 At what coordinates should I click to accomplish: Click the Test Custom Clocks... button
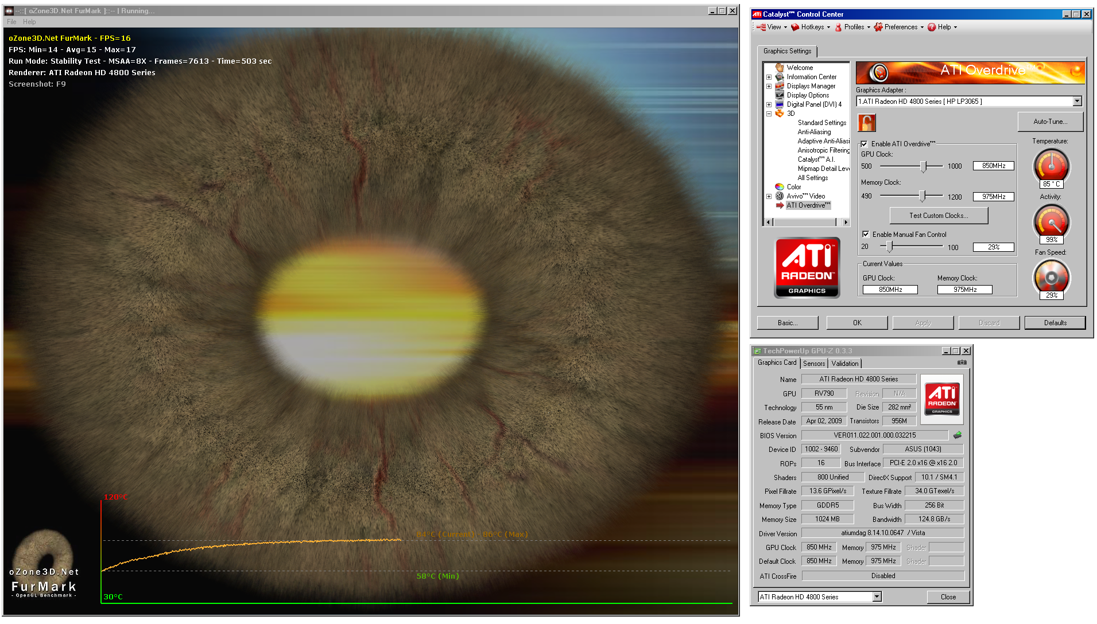(939, 216)
